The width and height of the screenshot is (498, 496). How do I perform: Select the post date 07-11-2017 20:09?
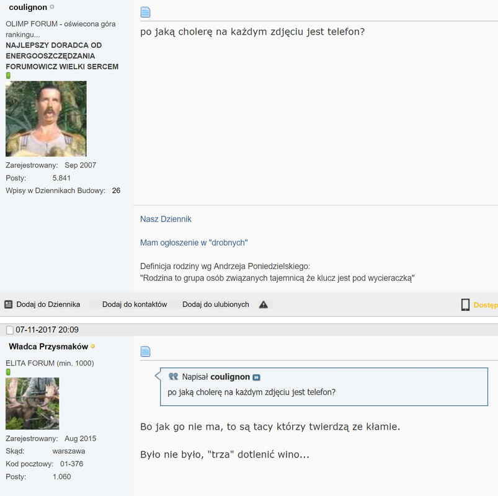47,330
